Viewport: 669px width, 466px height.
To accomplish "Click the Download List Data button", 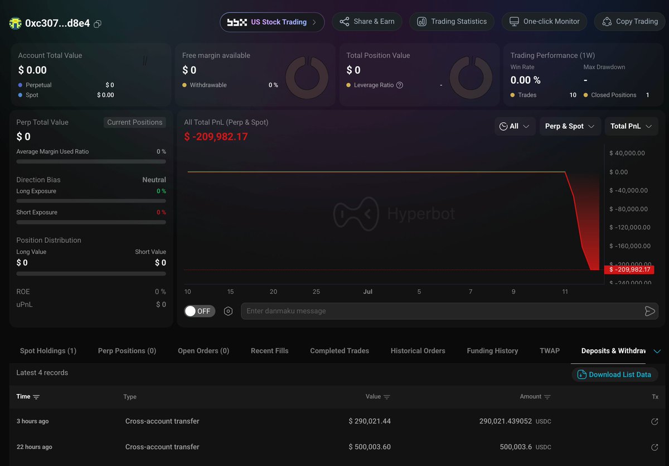I will tap(615, 374).
